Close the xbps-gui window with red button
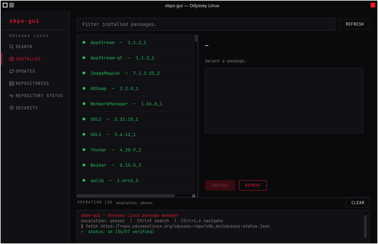This screenshot has height=244, width=378. [x=373, y=5]
